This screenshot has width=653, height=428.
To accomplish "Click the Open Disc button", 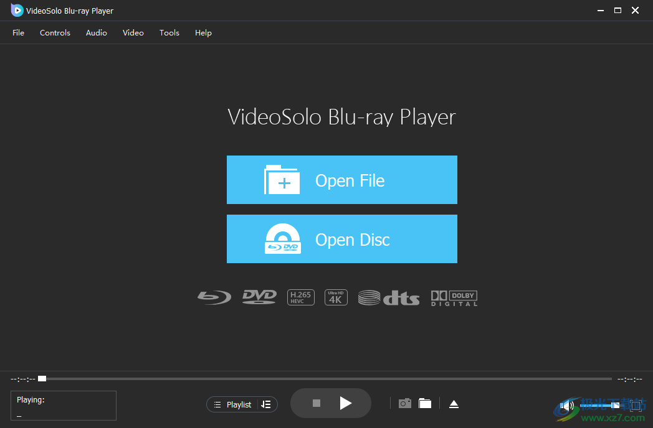I will coord(342,239).
